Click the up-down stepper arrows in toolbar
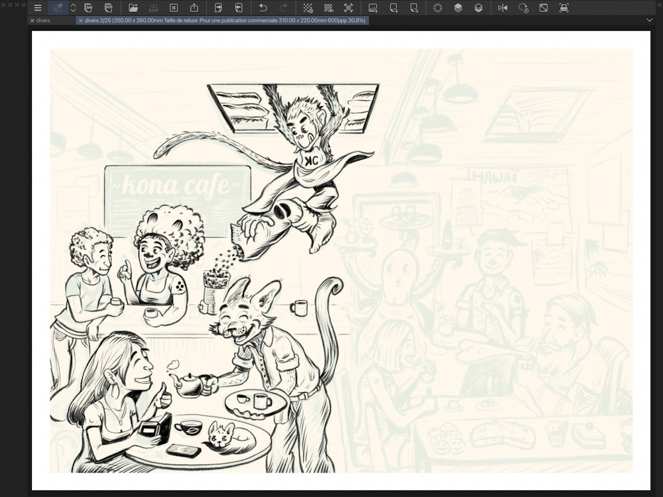663x497 pixels. click(x=73, y=8)
